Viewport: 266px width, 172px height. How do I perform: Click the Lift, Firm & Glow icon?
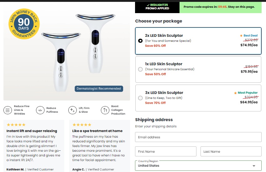pos(72,110)
